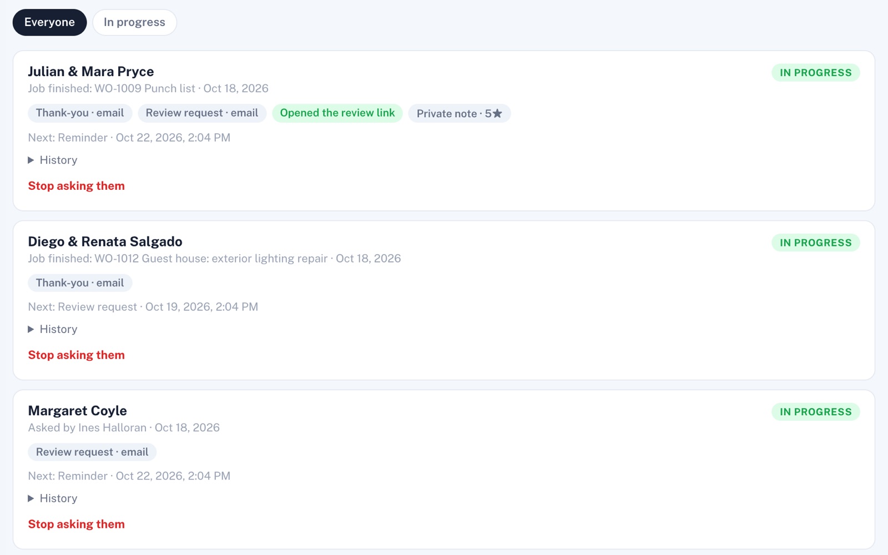Click the Margaret Coyle name

click(78, 411)
